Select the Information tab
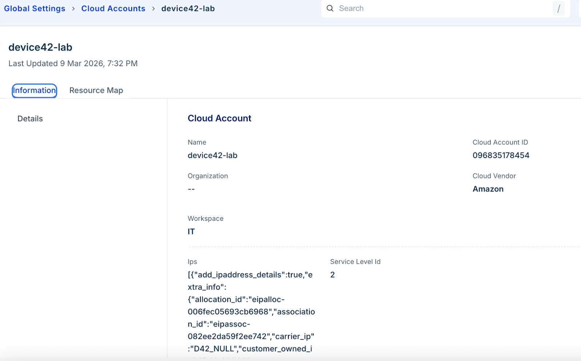The image size is (581, 361). coord(34,90)
